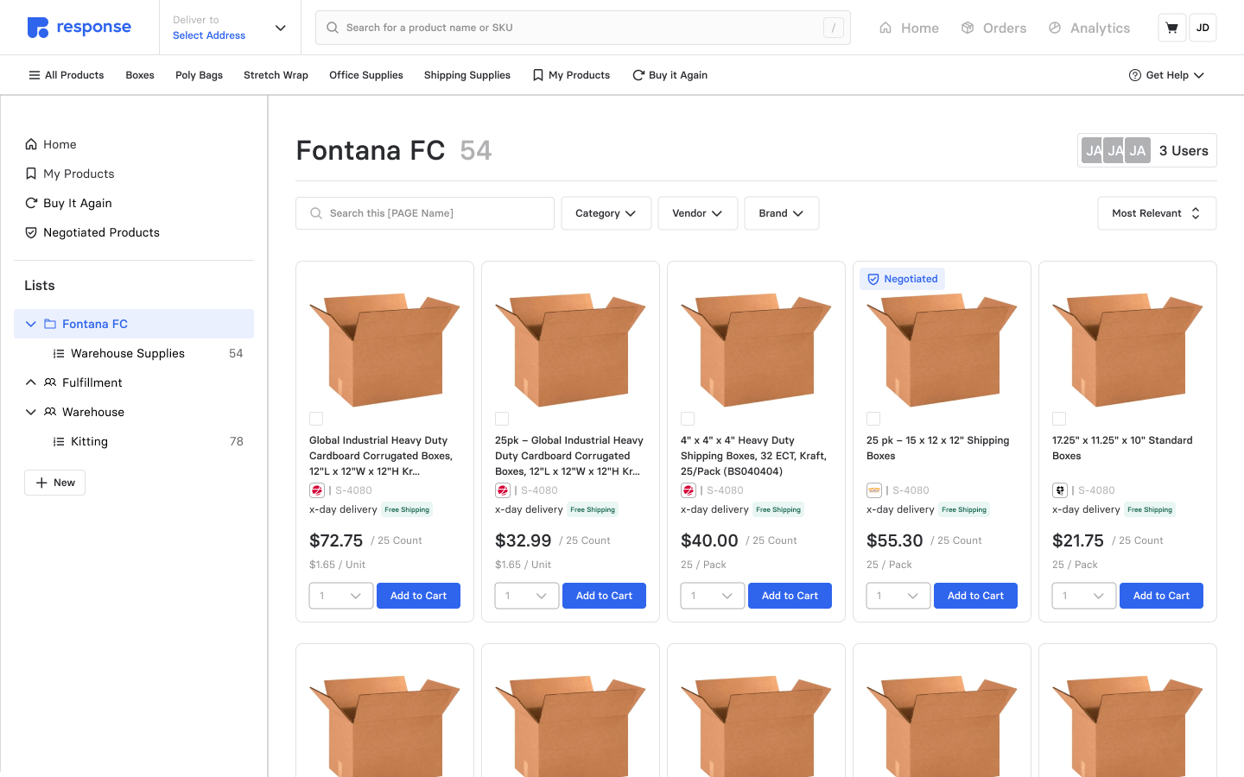
Task: Open the Poly Bags category menu
Action: (199, 75)
